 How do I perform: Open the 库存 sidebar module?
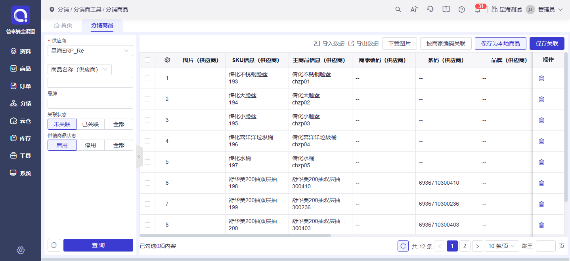(x=21, y=138)
